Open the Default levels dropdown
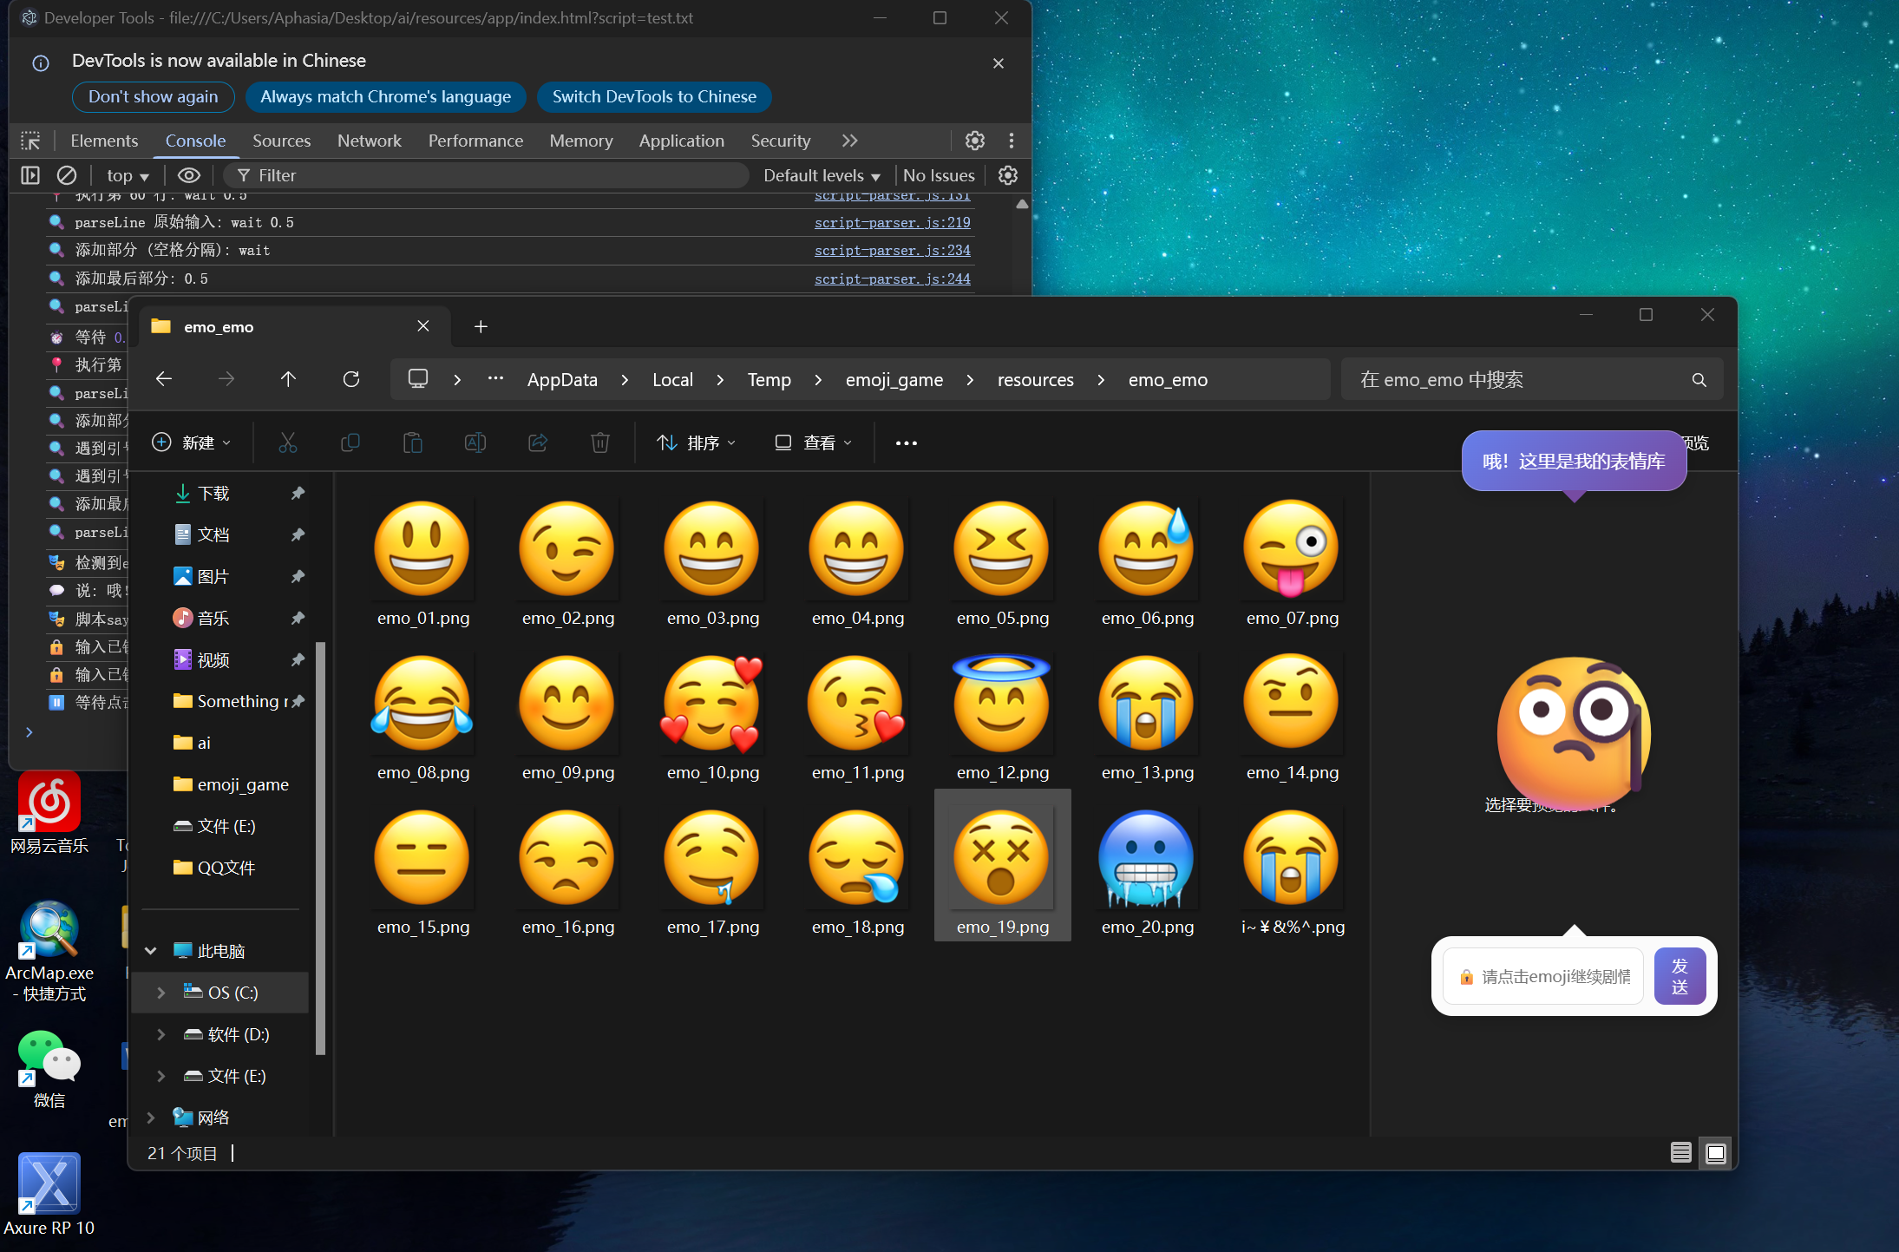 coord(821,175)
